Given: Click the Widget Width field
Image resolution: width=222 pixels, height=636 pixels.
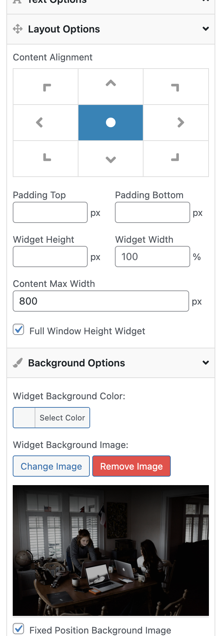Looking at the screenshot, I should pos(152,257).
